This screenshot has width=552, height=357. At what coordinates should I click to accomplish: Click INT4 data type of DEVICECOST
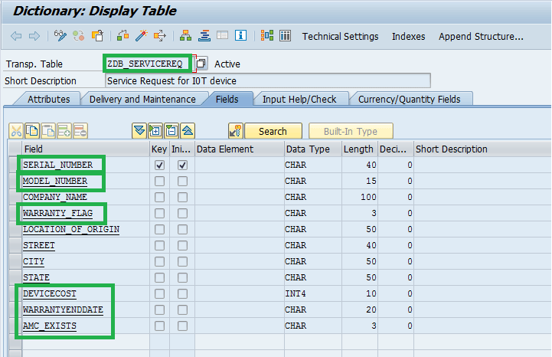[x=296, y=293]
